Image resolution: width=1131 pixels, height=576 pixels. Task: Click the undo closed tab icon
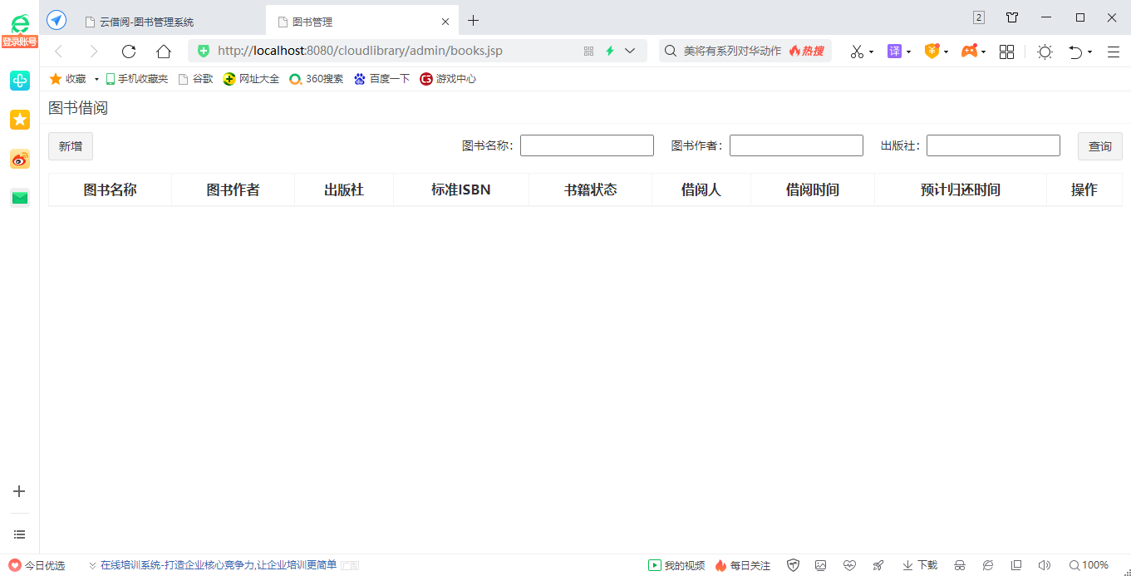tap(1075, 52)
